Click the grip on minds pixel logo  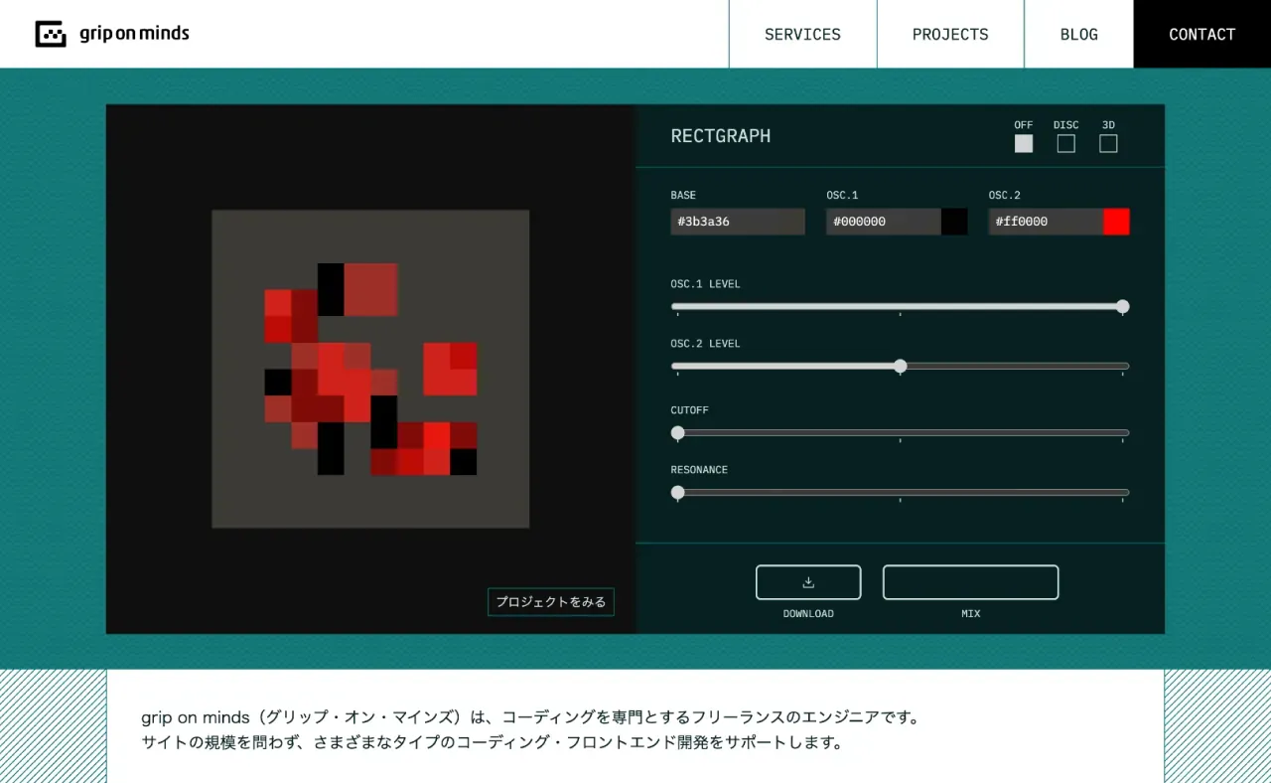[x=51, y=33]
